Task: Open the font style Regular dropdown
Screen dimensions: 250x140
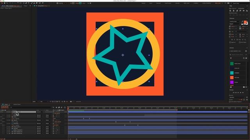Action: click(234, 24)
